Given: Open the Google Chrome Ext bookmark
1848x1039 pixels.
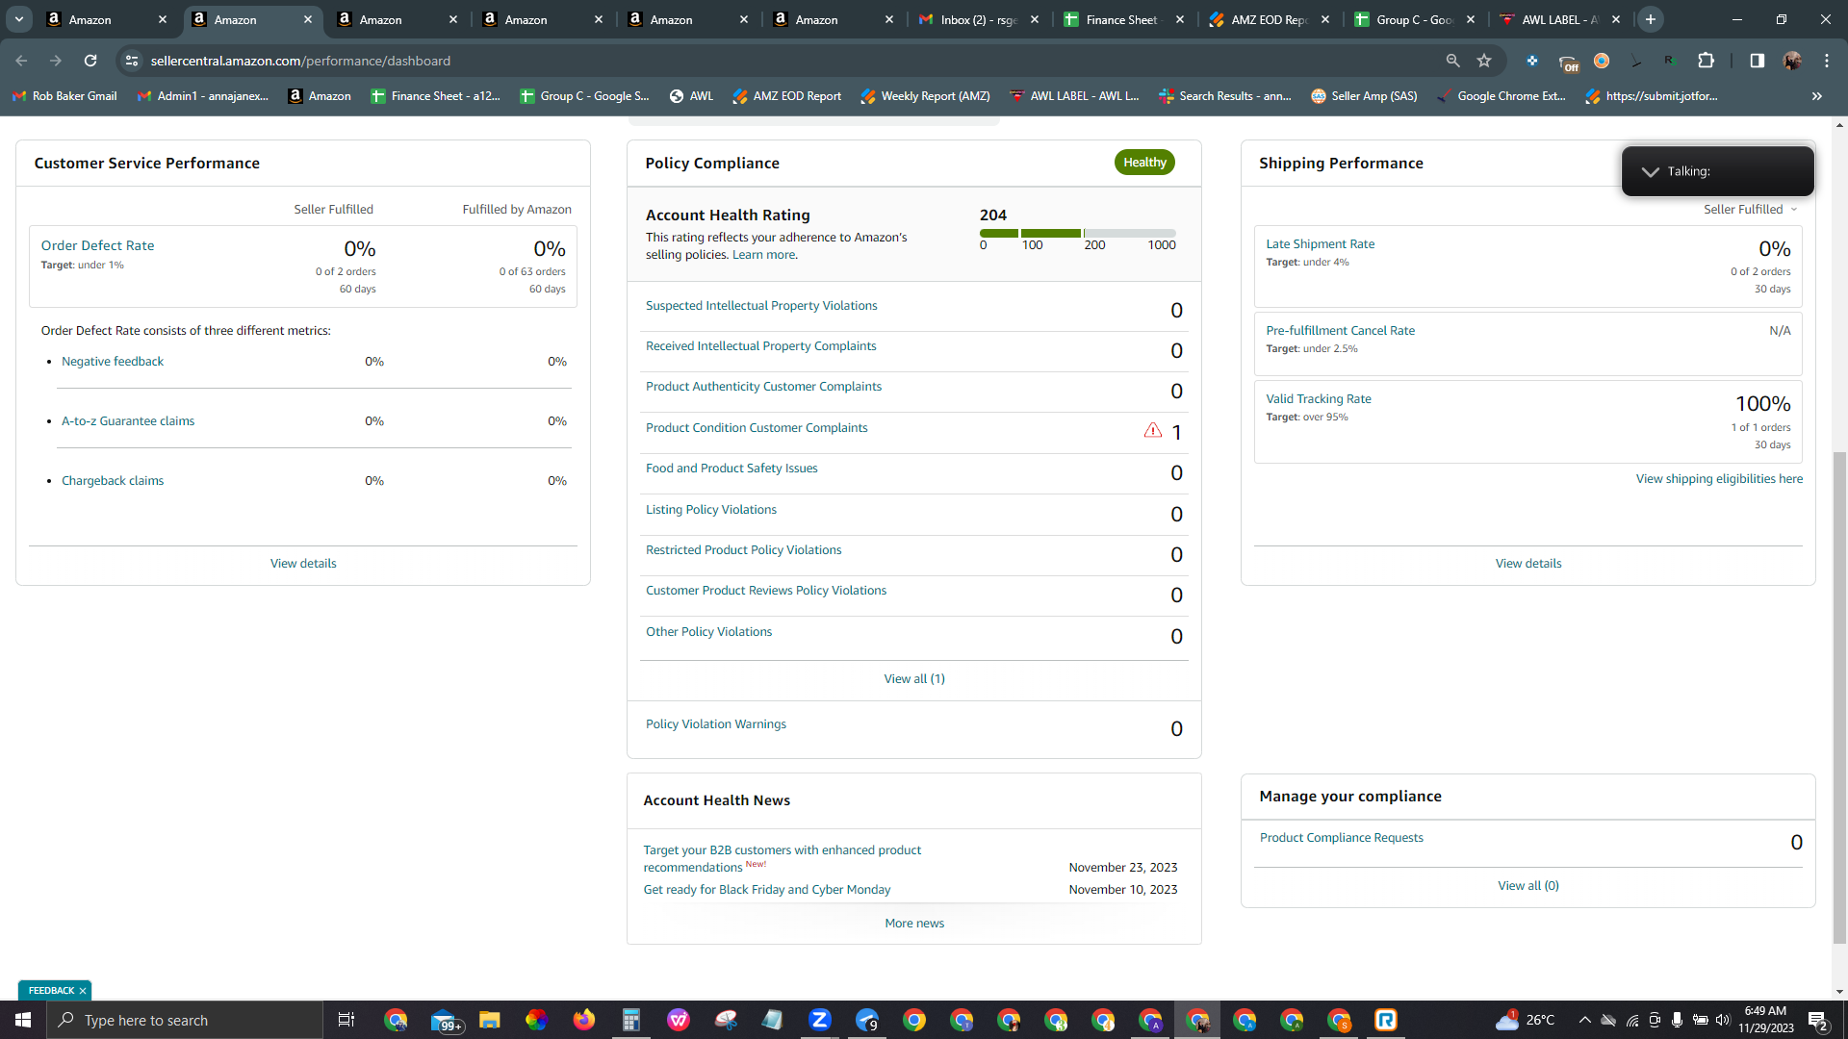Looking at the screenshot, I should (x=1501, y=96).
